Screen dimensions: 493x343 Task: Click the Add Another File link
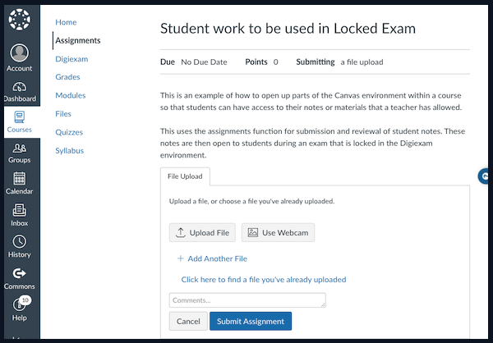point(212,258)
